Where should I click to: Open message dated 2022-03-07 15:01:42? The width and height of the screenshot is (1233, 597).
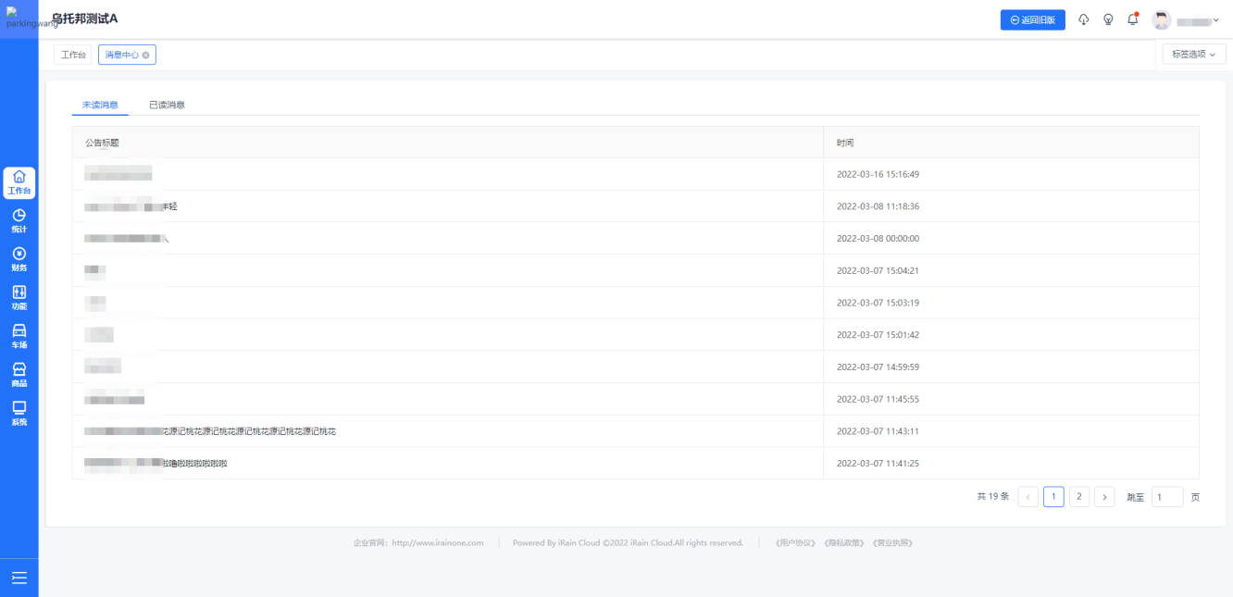(x=635, y=334)
